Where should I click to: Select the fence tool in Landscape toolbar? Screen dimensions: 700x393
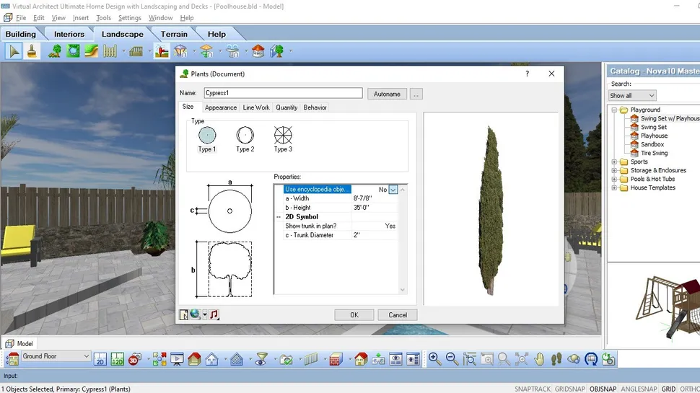(x=110, y=51)
